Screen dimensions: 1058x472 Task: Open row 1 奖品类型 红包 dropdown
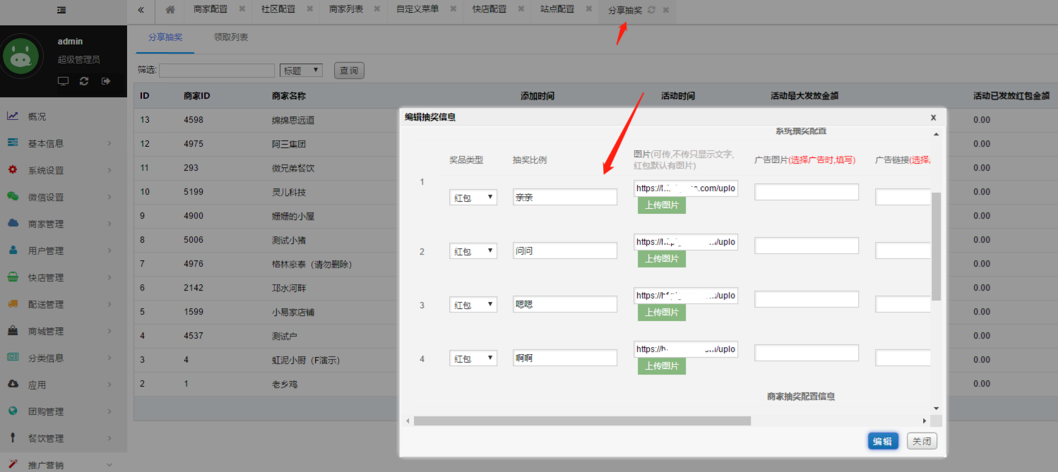[473, 198]
